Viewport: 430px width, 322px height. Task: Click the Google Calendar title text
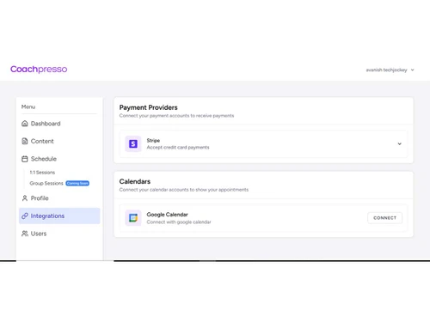pos(167,215)
